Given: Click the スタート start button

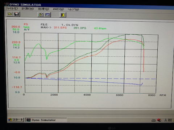Looking at the screenshot, I should coord(16,120).
